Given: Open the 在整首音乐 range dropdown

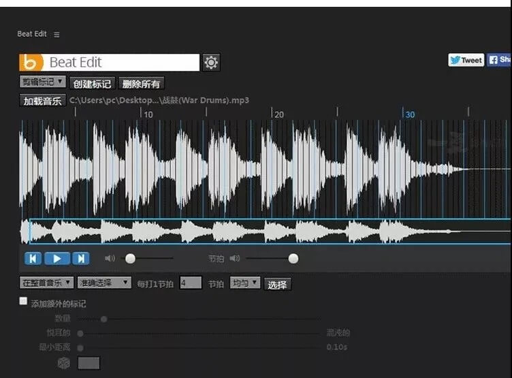Looking at the screenshot, I should coord(46,283).
